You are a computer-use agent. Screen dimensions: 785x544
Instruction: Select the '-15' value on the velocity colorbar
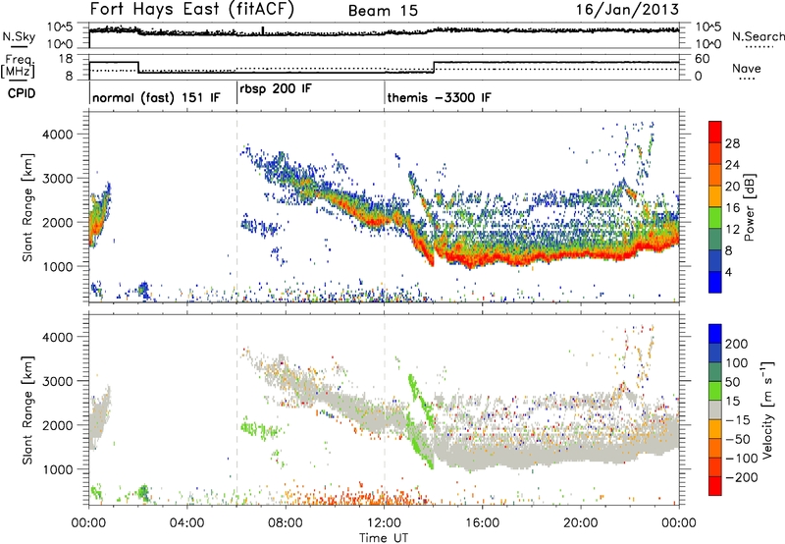pyautogui.click(x=738, y=419)
